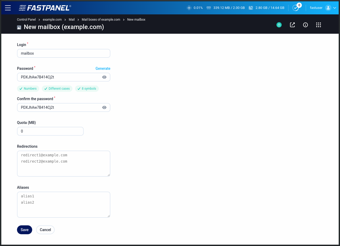Click in the Login input field

pyautogui.click(x=64, y=53)
